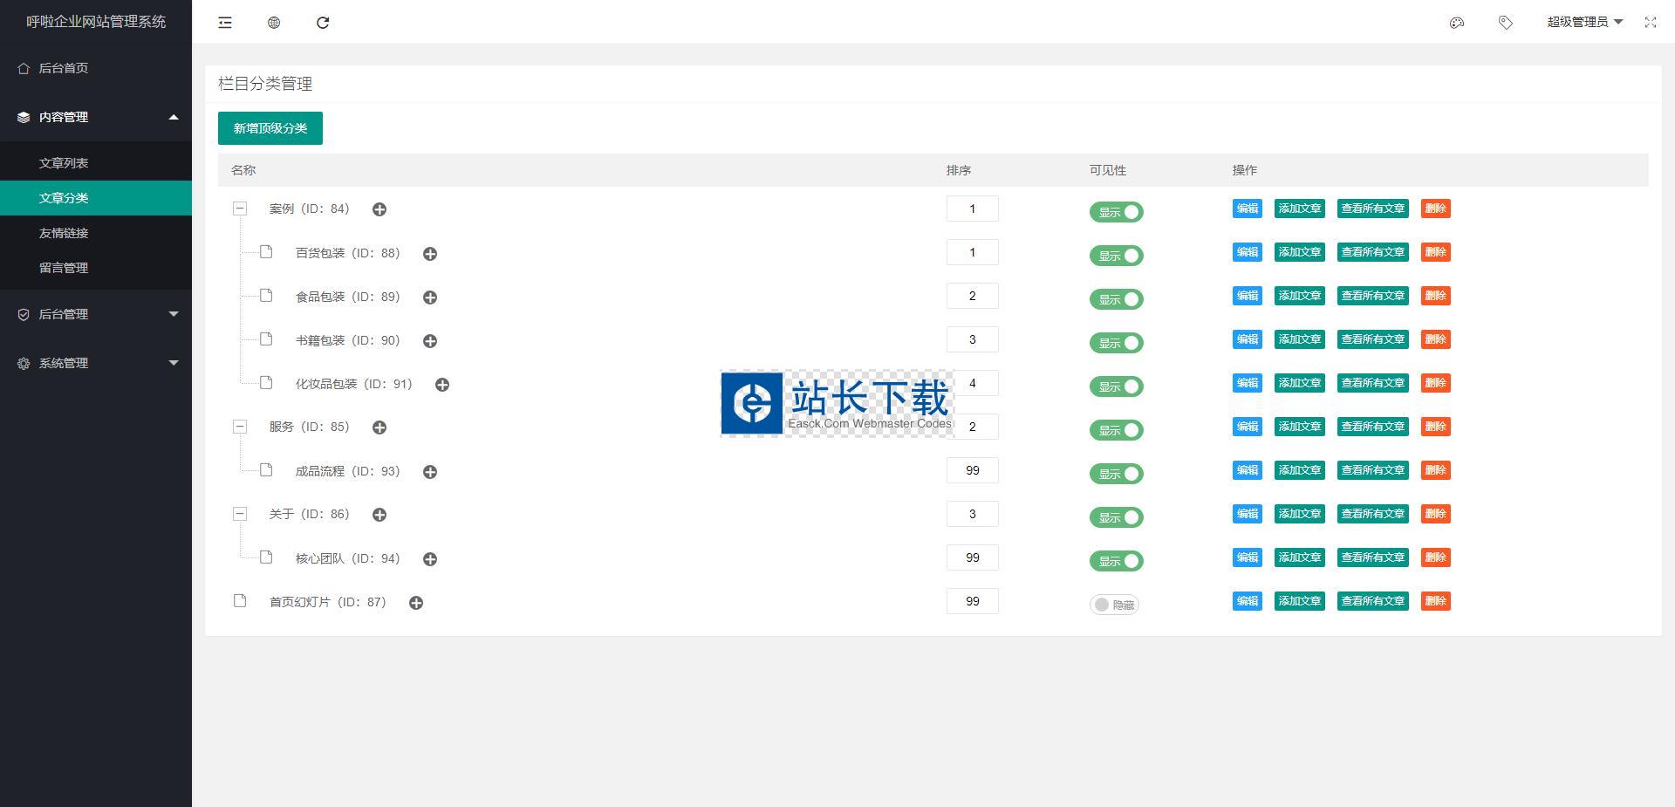
Task: Go to 留言管理 in sidebar
Action: click(x=64, y=268)
